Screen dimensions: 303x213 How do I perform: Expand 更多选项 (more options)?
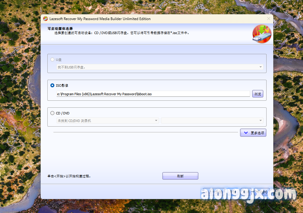pyautogui.click(x=253, y=133)
